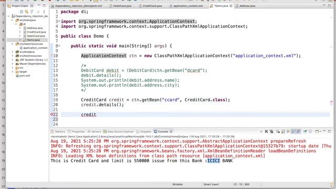The height and width of the screenshot is (189, 336).
Task: Click the tip light bulb in status bar
Action: click(331, 184)
